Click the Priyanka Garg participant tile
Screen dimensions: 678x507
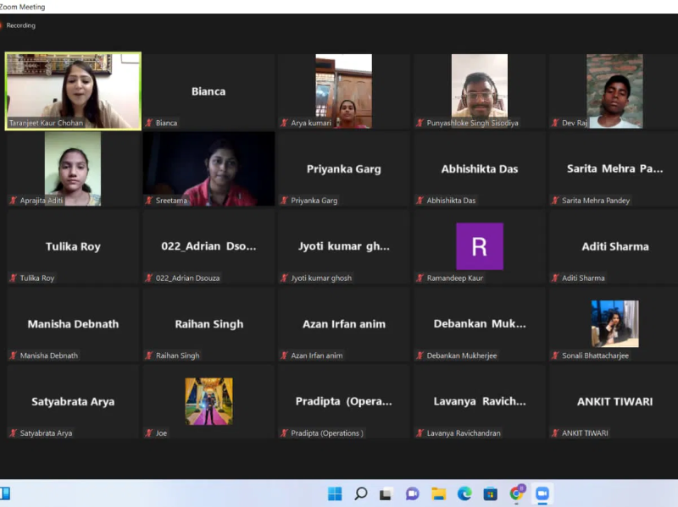click(344, 168)
